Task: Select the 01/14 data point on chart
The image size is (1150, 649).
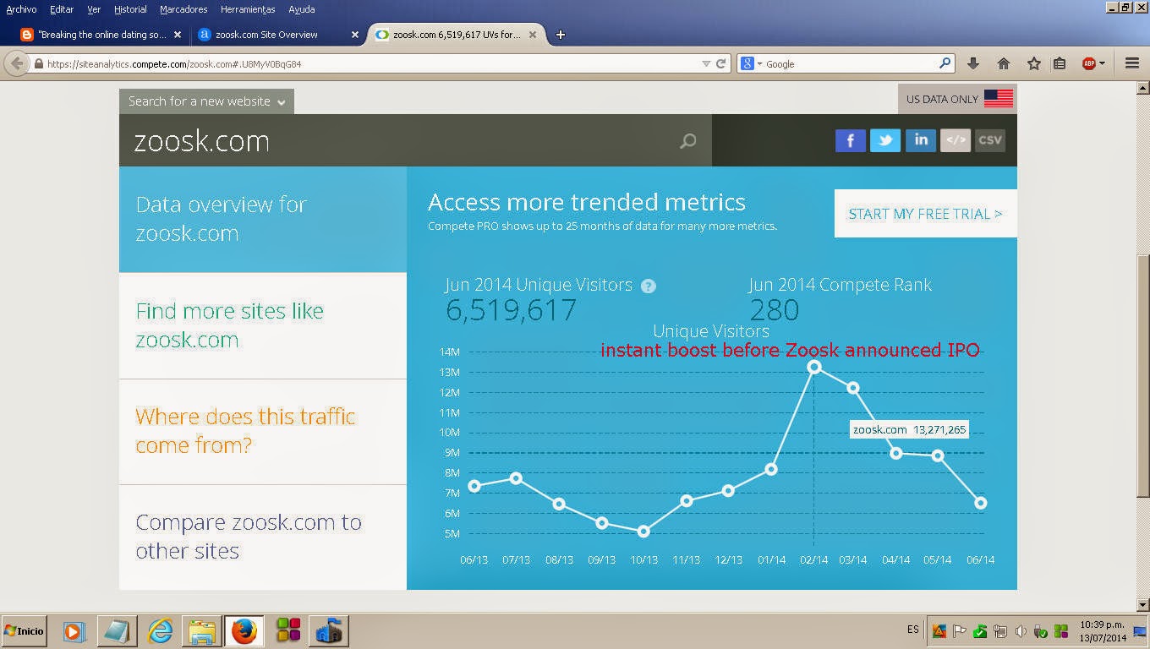Action: (770, 469)
